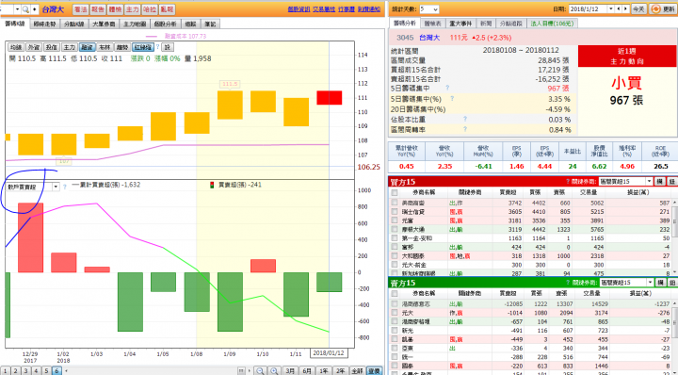Open help icon beside 散戶買賣超 dropdown
The image size is (678, 375).
[65, 187]
